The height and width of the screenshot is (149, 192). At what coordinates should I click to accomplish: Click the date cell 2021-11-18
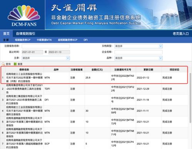click(x=143, y=100)
